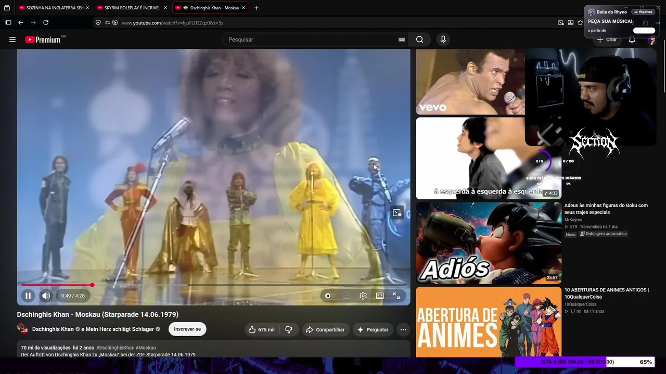666x374 pixels.
Task: Open 'Adeus às minhas figuras do Goku' title
Action: [x=606, y=209]
